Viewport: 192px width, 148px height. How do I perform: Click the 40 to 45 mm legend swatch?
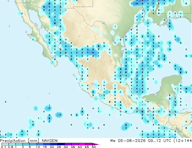(82, 144)
